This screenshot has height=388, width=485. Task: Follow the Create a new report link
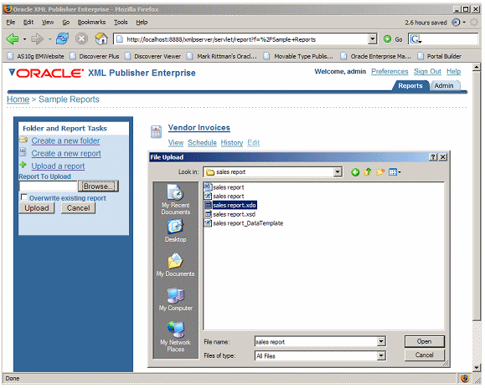(x=66, y=153)
